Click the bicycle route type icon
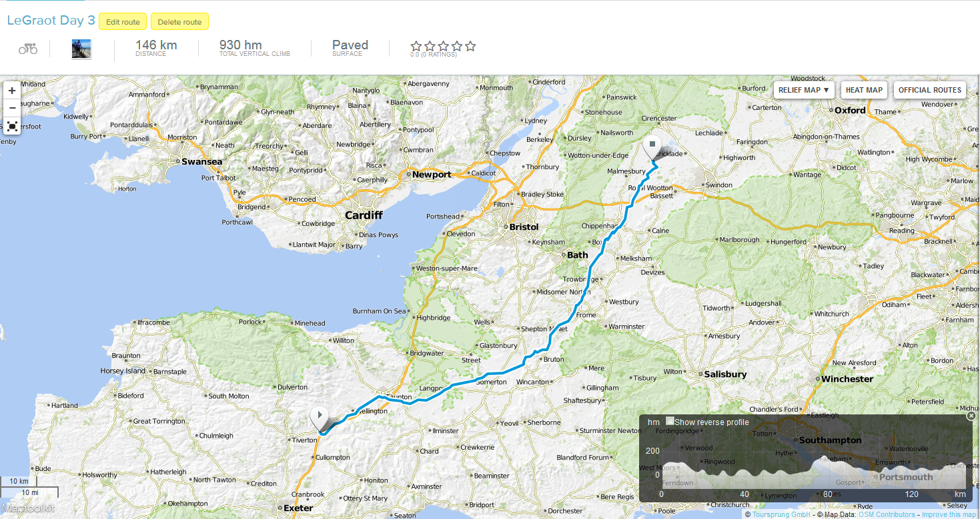 [28, 49]
